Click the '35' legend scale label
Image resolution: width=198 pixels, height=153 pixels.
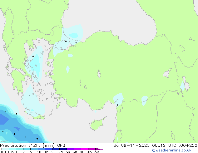(x=75, y=152)
